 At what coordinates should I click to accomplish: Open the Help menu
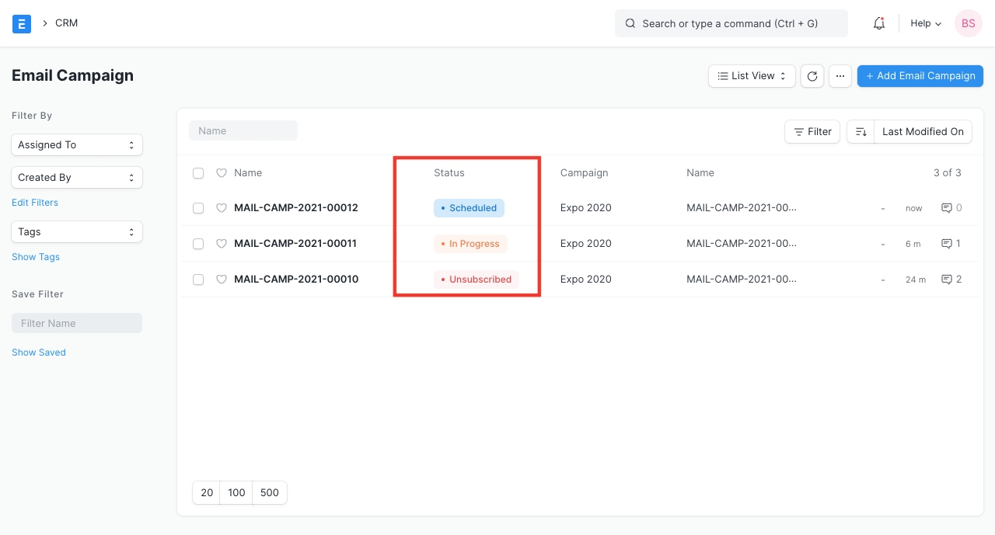[x=925, y=23]
